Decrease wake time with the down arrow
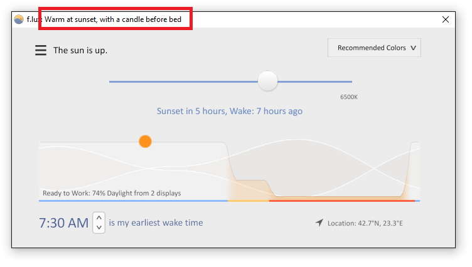 [x=99, y=228]
